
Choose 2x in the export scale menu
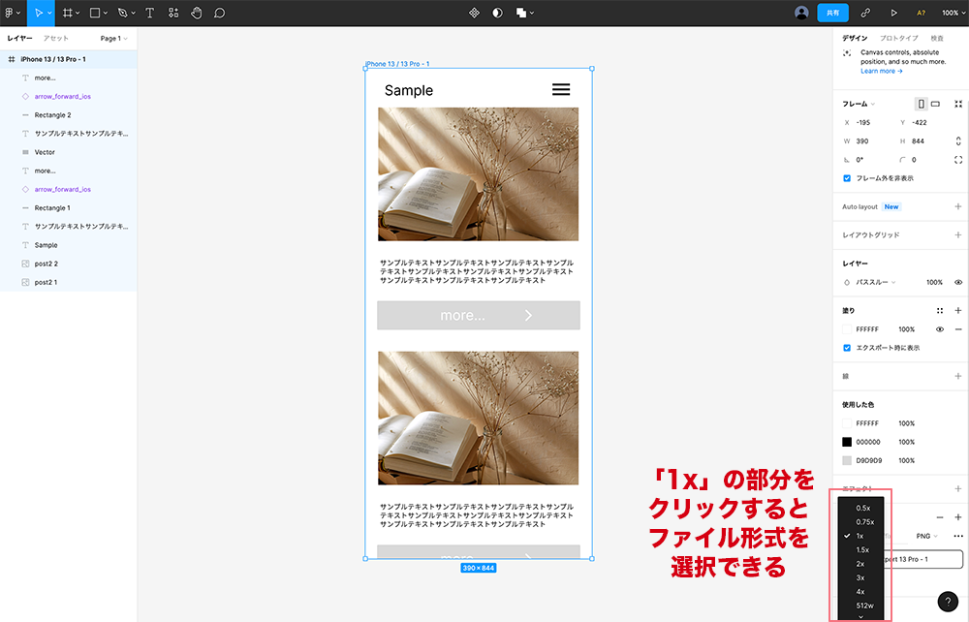coord(860,564)
